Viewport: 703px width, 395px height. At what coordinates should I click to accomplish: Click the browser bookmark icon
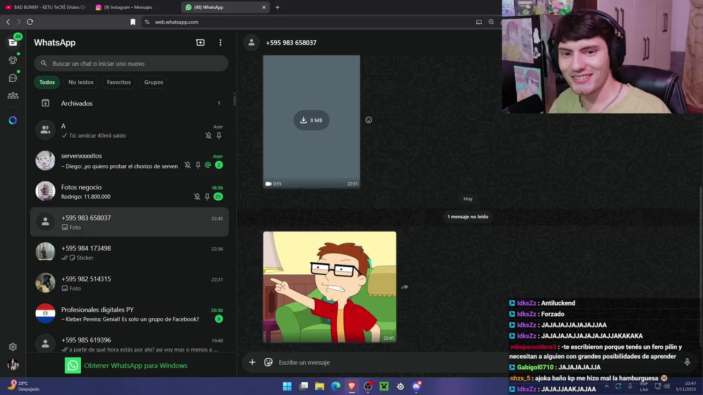pos(132,22)
